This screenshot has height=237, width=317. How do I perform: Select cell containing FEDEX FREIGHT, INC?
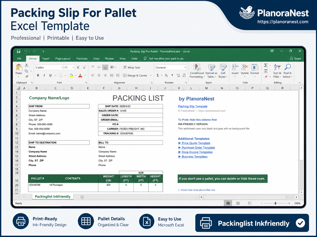141,129
